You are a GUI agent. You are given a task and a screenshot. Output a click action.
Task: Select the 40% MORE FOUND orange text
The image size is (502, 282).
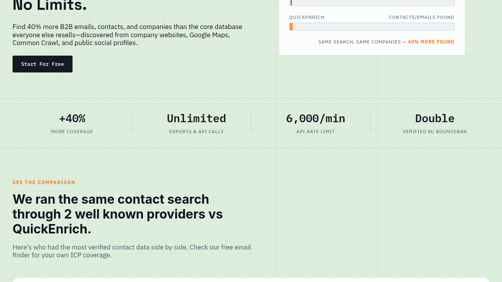click(x=431, y=42)
